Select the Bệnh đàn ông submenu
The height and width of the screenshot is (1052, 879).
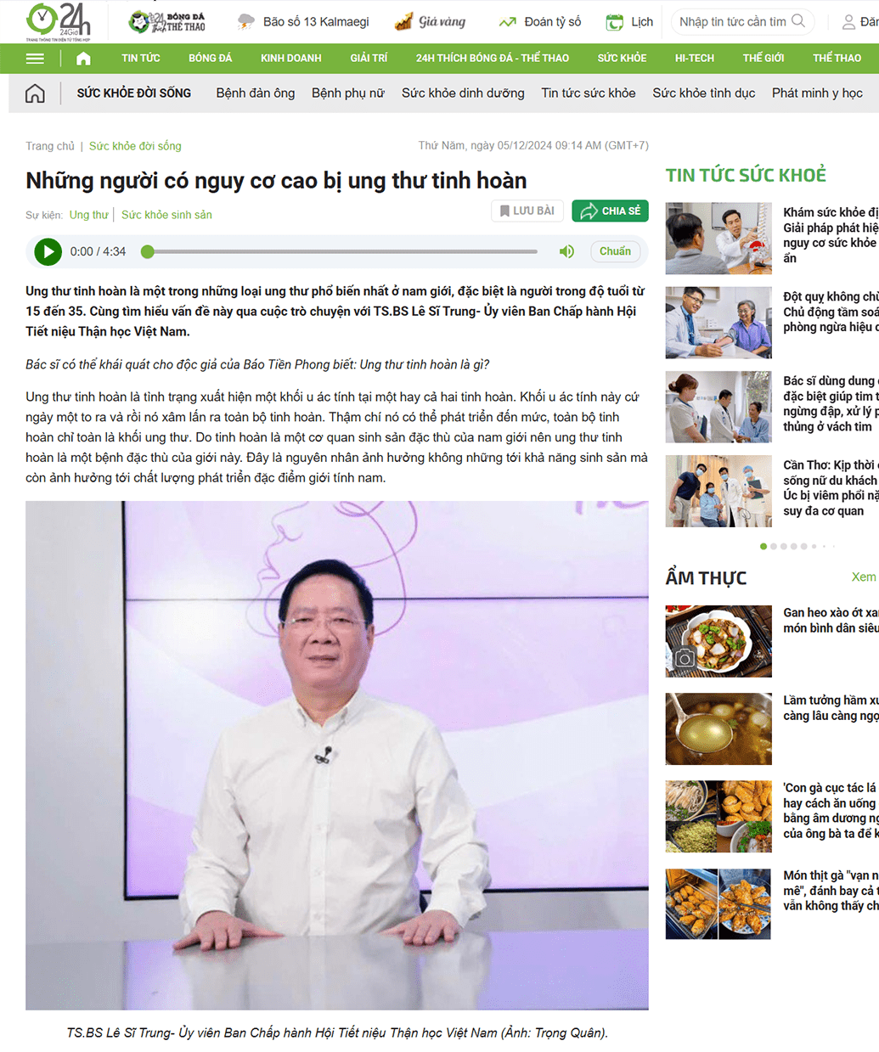point(256,93)
